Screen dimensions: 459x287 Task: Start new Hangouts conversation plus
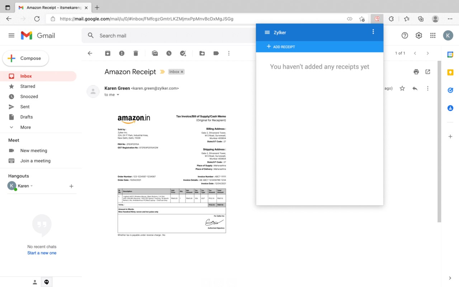pos(71,186)
